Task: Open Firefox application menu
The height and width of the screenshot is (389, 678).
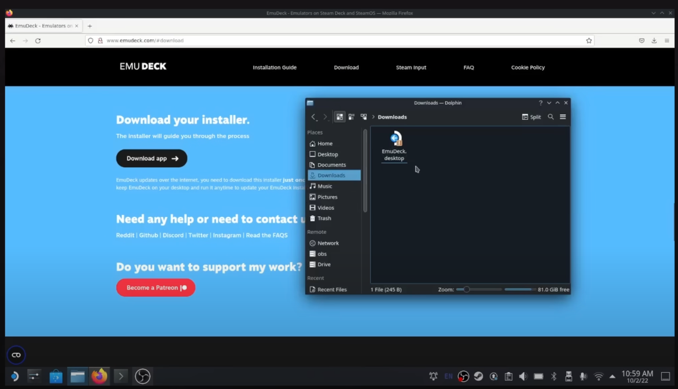Action: 667,40
